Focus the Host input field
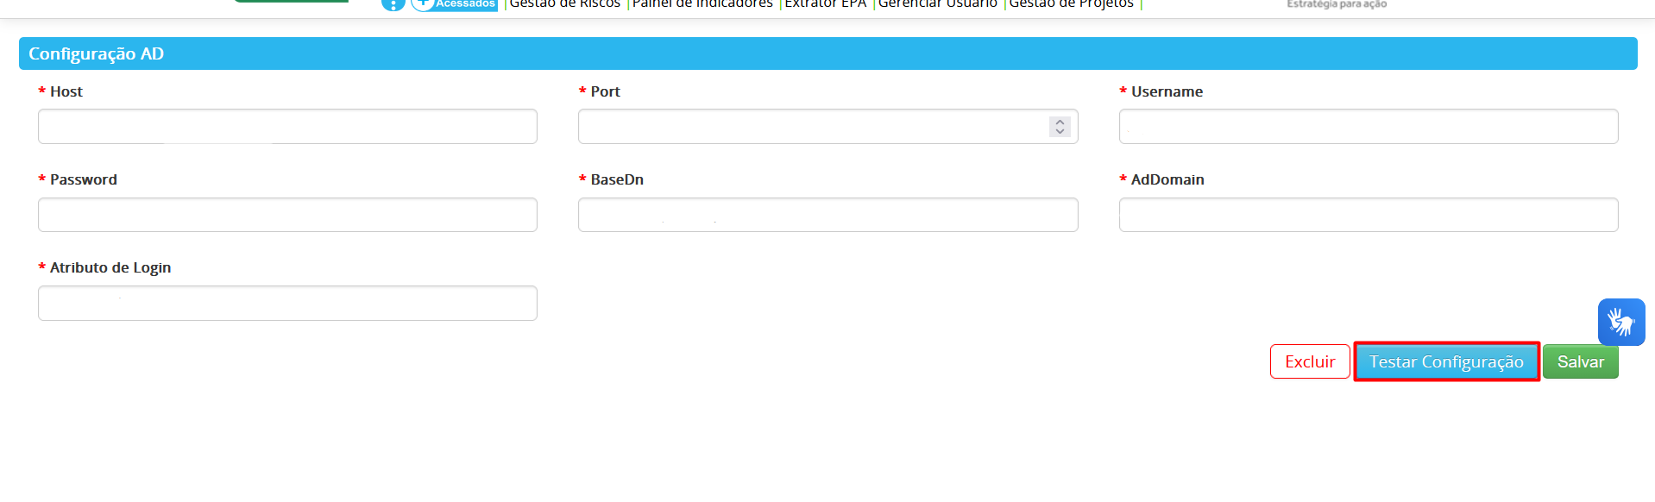Viewport: 1655px width, 502px height. (x=287, y=127)
